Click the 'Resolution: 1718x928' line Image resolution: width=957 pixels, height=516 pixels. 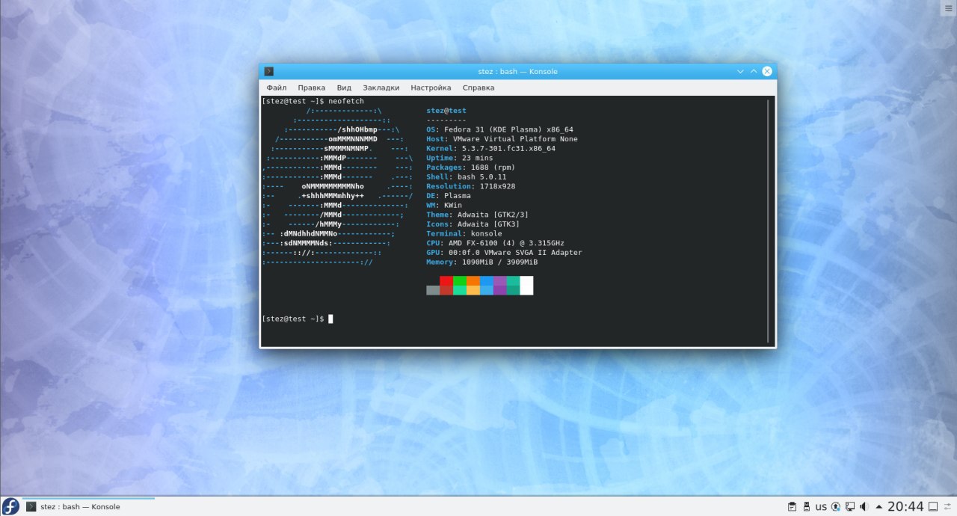(471, 186)
